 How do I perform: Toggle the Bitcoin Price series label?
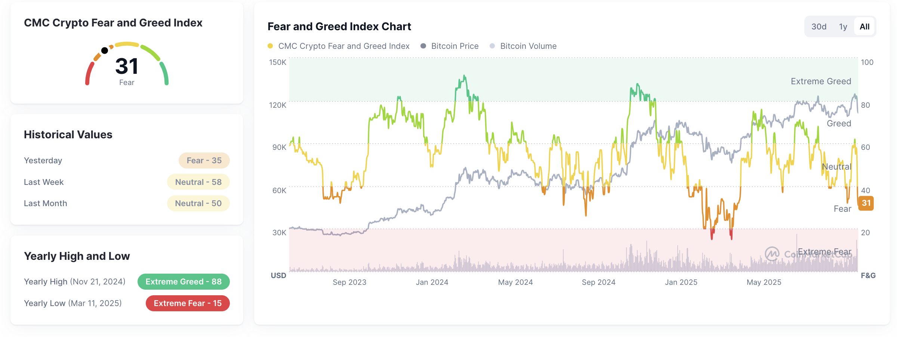tap(454, 46)
